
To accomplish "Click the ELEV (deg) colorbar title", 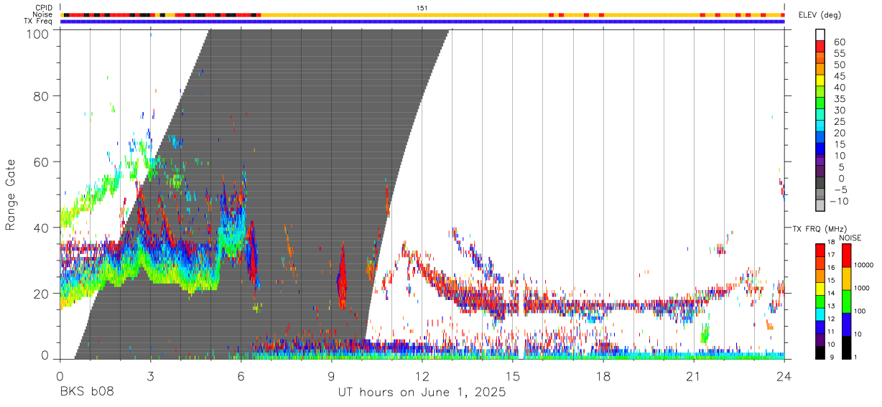I will point(820,16).
